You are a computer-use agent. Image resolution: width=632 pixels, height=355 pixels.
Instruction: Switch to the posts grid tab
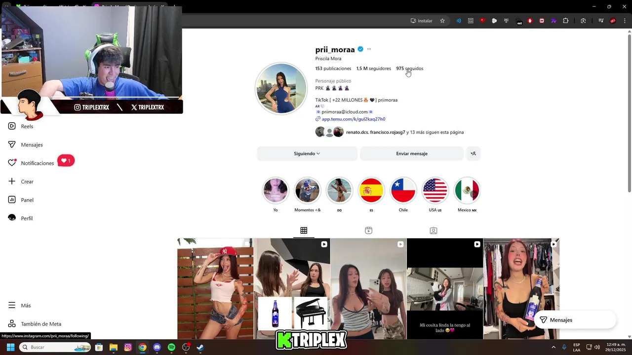pyautogui.click(x=304, y=230)
